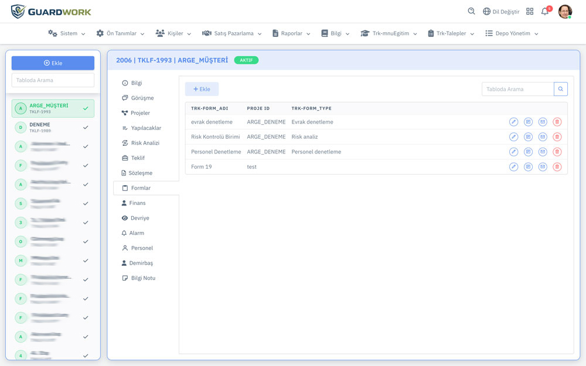
Task: Expand the Sistem dropdown menu
Action: click(67, 33)
